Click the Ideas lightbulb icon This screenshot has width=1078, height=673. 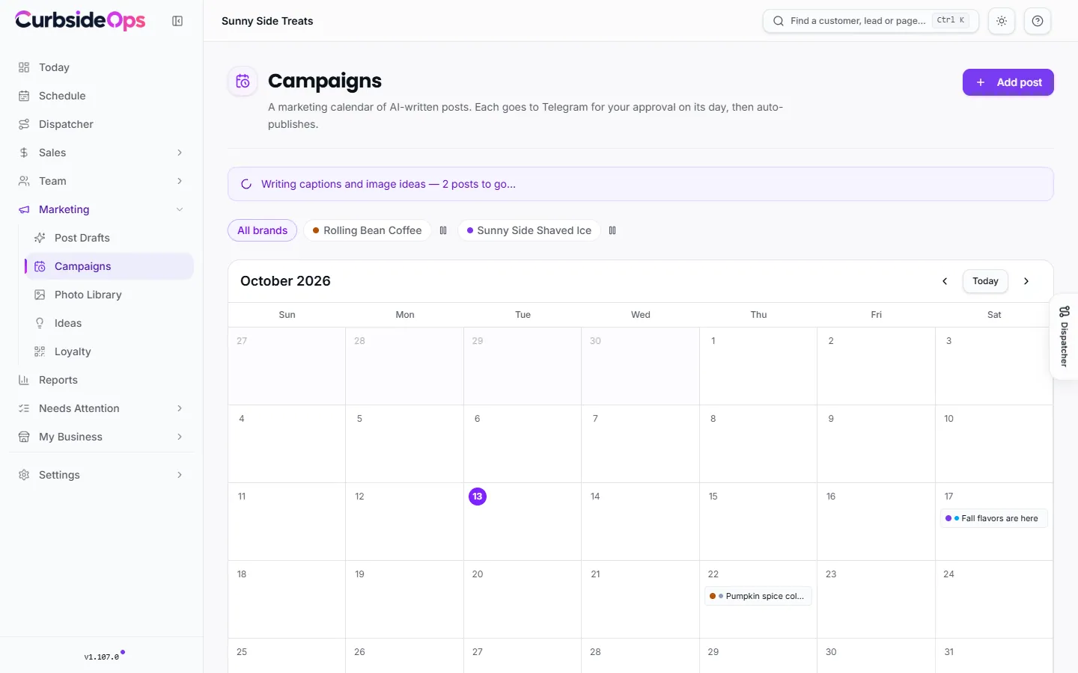pyautogui.click(x=40, y=323)
